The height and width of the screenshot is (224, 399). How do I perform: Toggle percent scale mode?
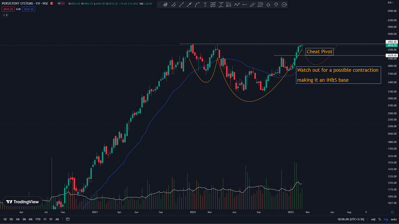(380, 219)
